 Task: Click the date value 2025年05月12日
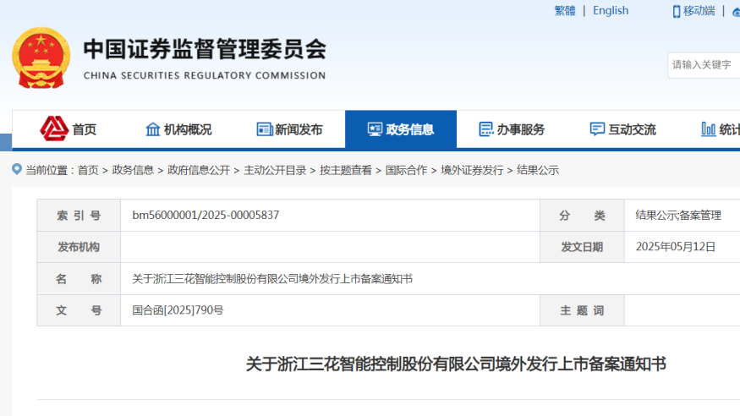[676, 247]
